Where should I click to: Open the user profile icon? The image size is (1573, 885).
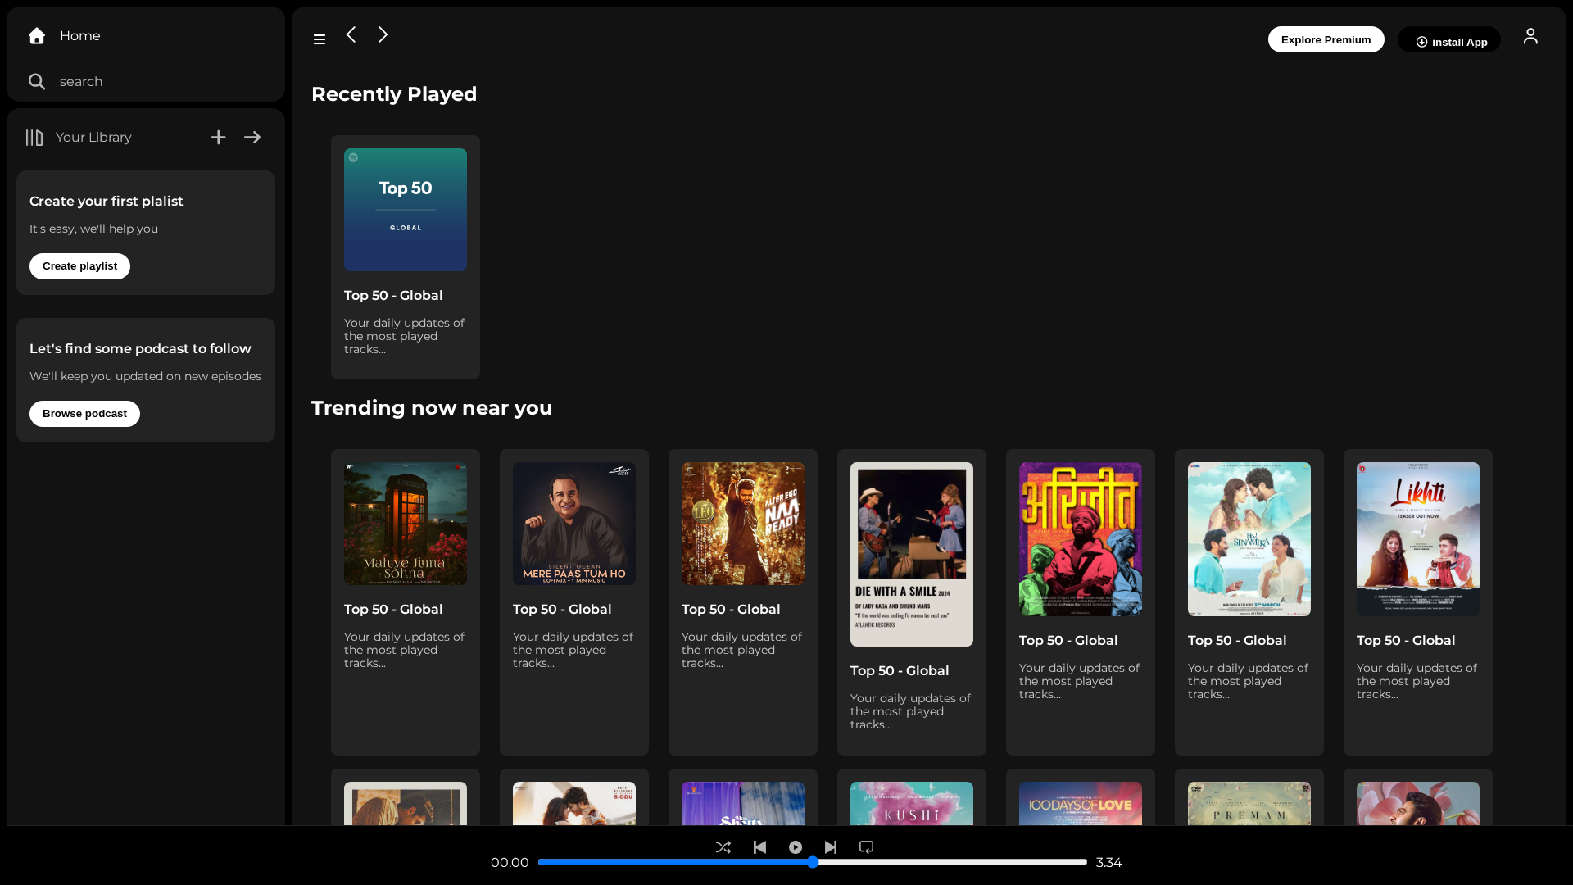(1530, 36)
